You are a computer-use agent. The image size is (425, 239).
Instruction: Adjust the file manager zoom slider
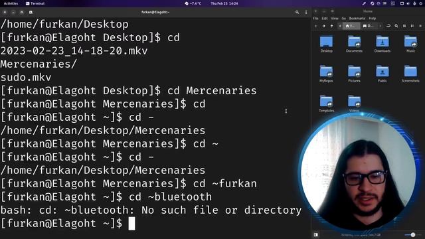pyautogui.click(x=413, y=234)
